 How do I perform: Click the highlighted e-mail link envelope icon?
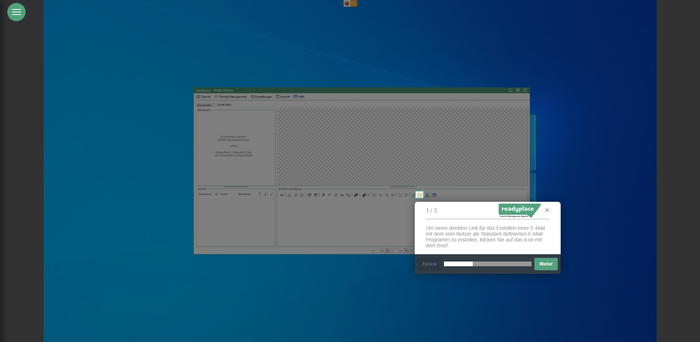[x=419, y=195]
